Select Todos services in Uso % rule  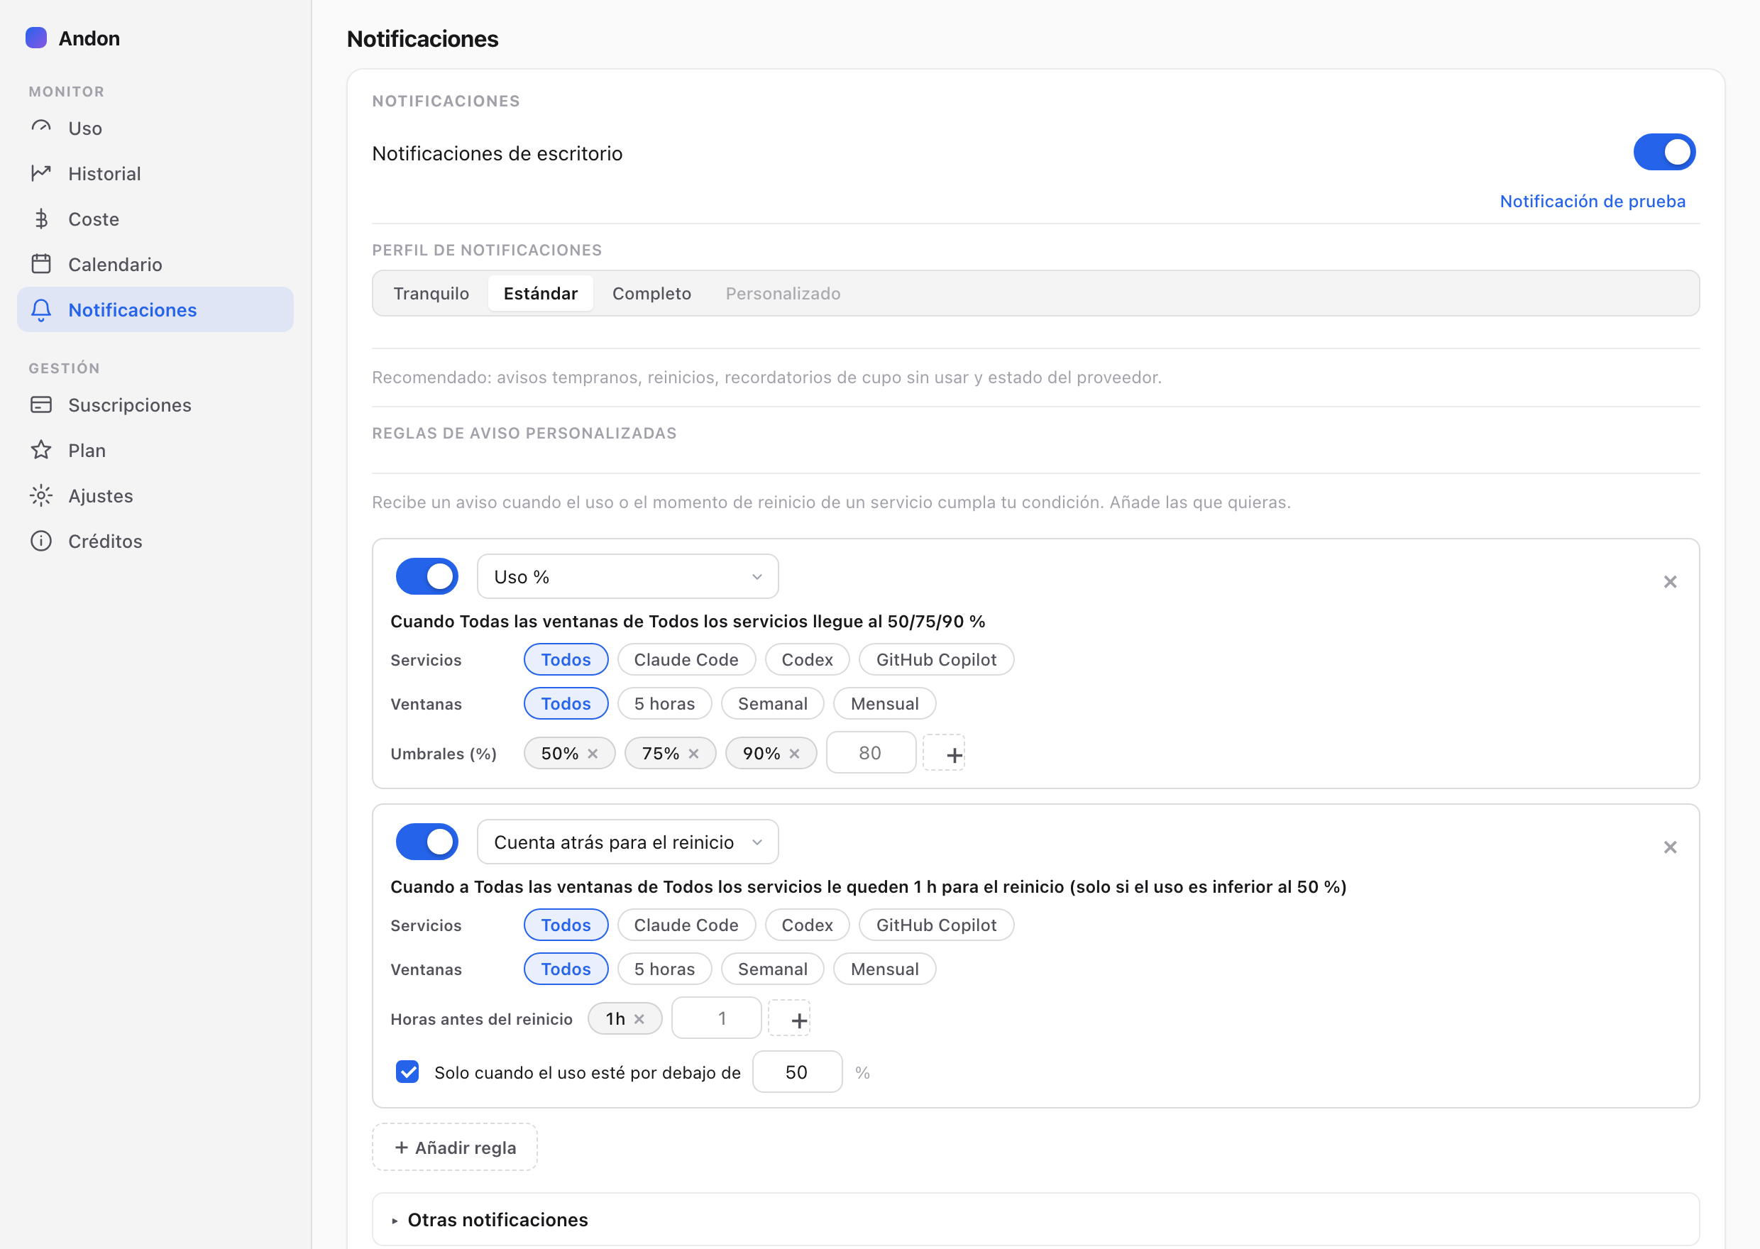pyautogui.click(x=566, y=659)
